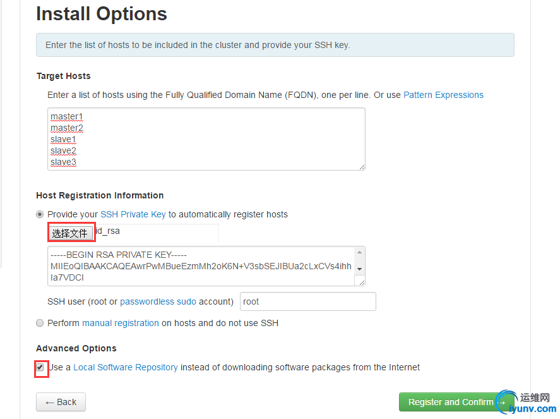Click inside the RSA private key text area
Viewport: 560px width, 419px height.
(x=201, y=266)
